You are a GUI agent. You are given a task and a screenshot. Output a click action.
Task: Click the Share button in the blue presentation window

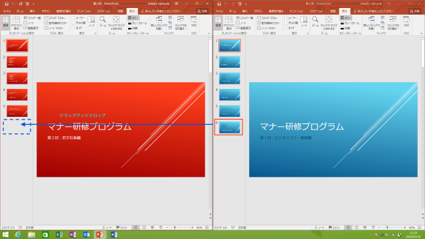415,11
